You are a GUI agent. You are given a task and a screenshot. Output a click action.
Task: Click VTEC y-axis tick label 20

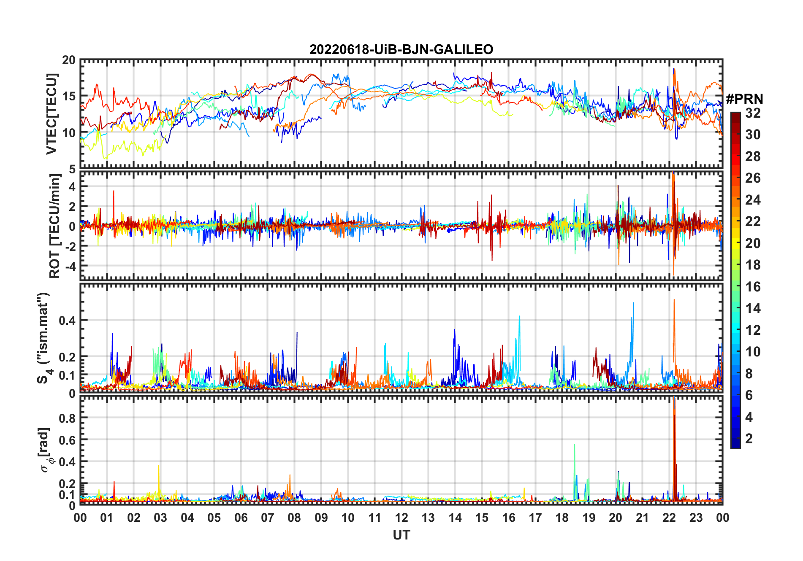(x=69, y=60)
